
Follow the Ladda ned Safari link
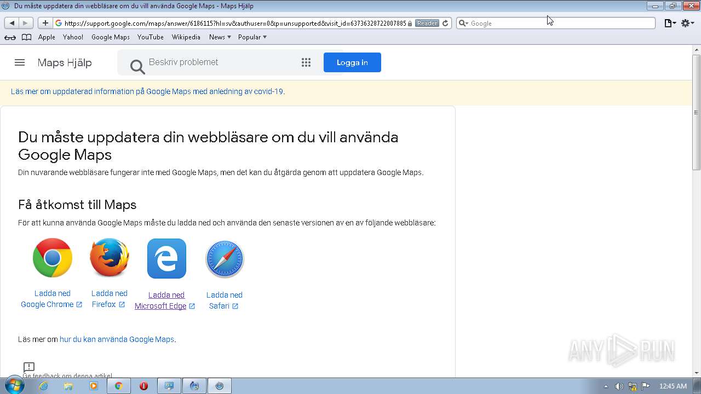(x=224, y=300)
